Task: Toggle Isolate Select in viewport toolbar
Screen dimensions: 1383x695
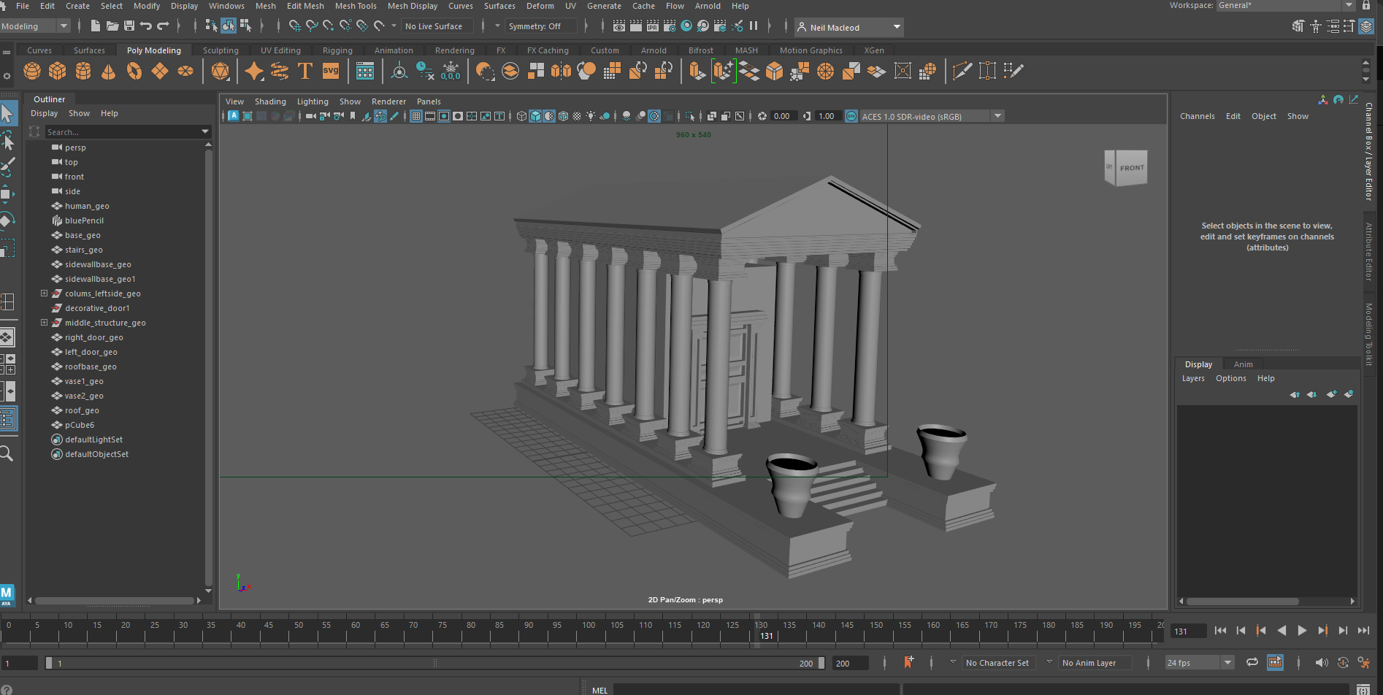Action: [690, 116]
